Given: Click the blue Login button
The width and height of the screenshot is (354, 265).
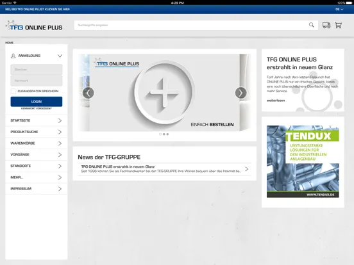Looking at the screenshot, I should [37, 102].
